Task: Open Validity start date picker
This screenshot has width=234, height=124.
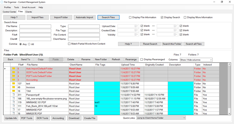Action: pos(137,34)
